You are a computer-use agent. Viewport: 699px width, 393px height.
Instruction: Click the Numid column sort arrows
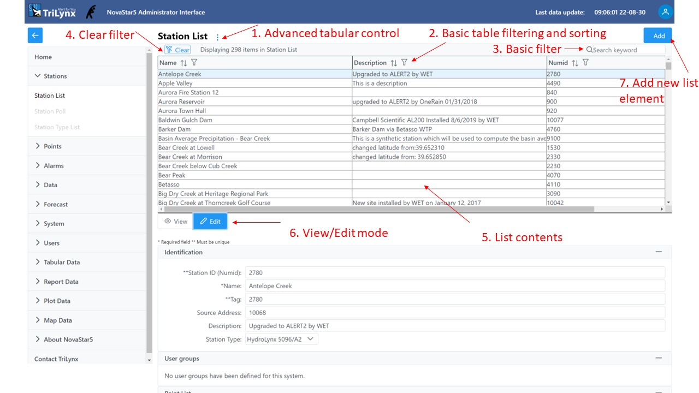[x=575, y=63]
